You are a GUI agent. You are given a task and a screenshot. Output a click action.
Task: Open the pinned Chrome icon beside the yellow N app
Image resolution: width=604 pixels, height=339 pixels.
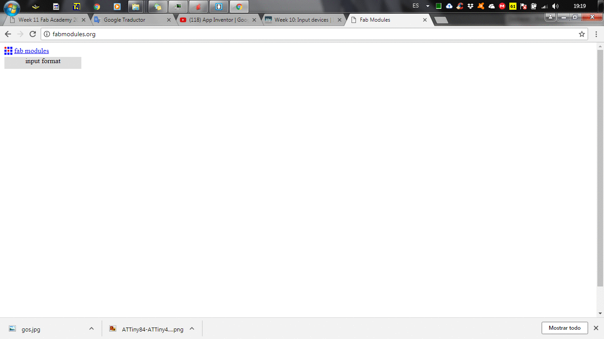coord(97,7)
